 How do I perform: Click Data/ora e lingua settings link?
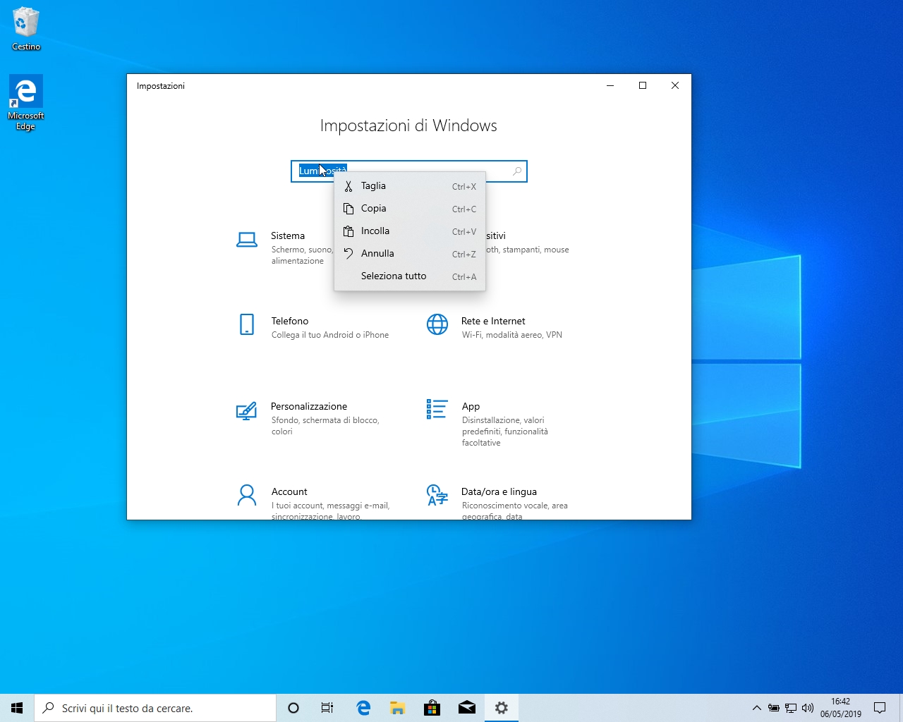click(499, 491)
